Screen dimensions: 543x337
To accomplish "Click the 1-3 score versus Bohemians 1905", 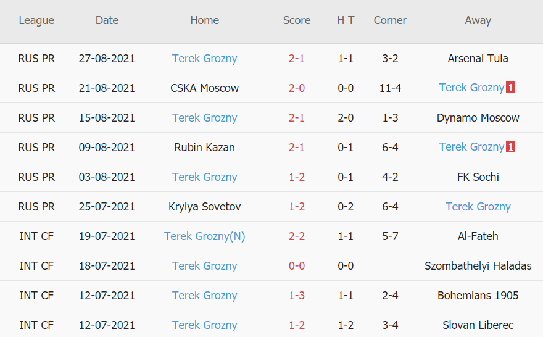I will [x=297, y=296].
